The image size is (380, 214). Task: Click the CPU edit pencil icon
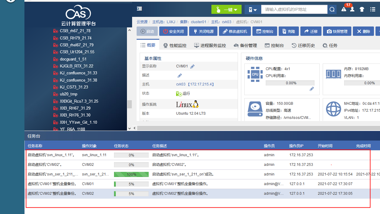312,89
